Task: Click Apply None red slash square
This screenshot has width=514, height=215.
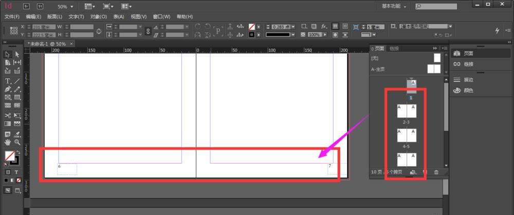Action: [x=19, y=180]
